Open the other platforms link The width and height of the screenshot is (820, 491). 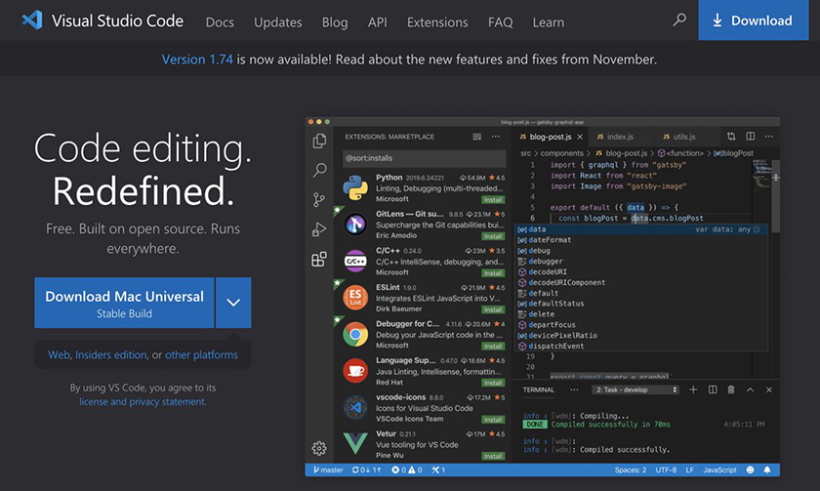[x=201, y=355]
